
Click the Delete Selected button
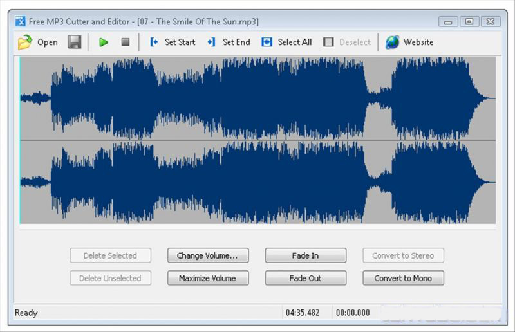tap(110, 255)
